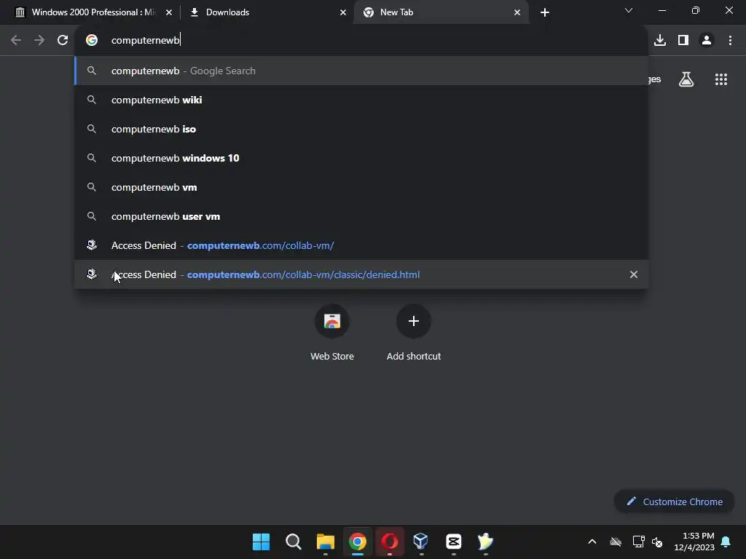The image size is (746, 559).
Task: Select 'computernewb windows 10' suggestion
Action: click(361, 158)
